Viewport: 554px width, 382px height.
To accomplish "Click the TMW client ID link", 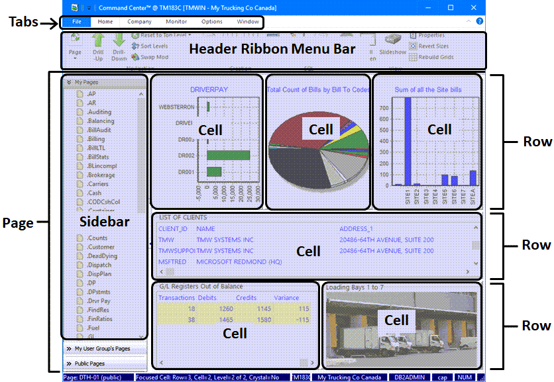I will (166, 240).
